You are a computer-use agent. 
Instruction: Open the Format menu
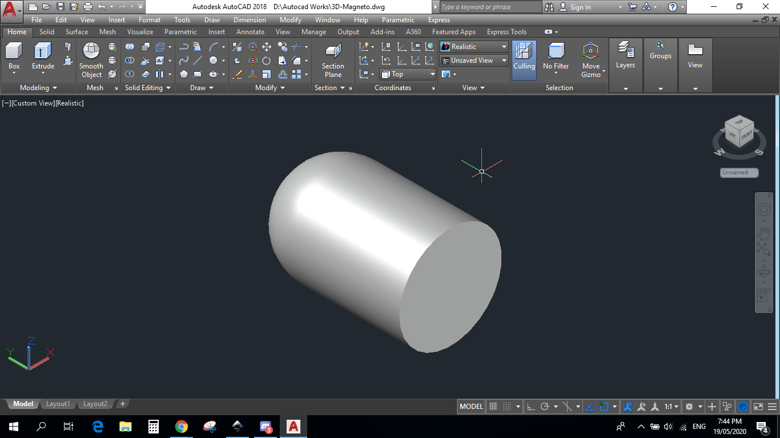point(150,20)
